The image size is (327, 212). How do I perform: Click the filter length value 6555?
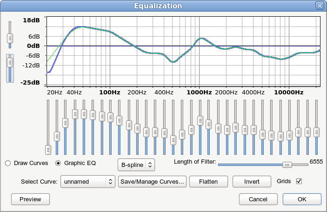pos(316,162)
